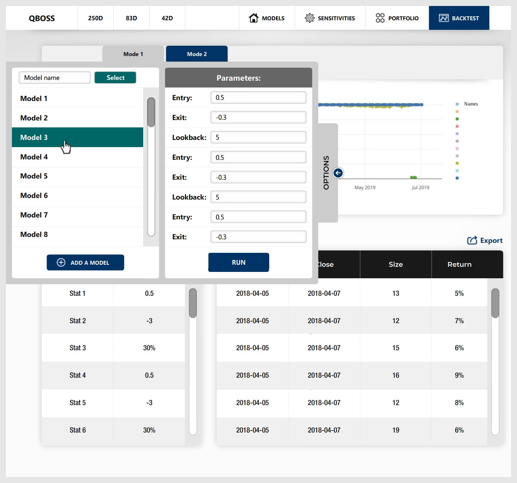
Task: Open the Models home icon
Action: [253, 18]
